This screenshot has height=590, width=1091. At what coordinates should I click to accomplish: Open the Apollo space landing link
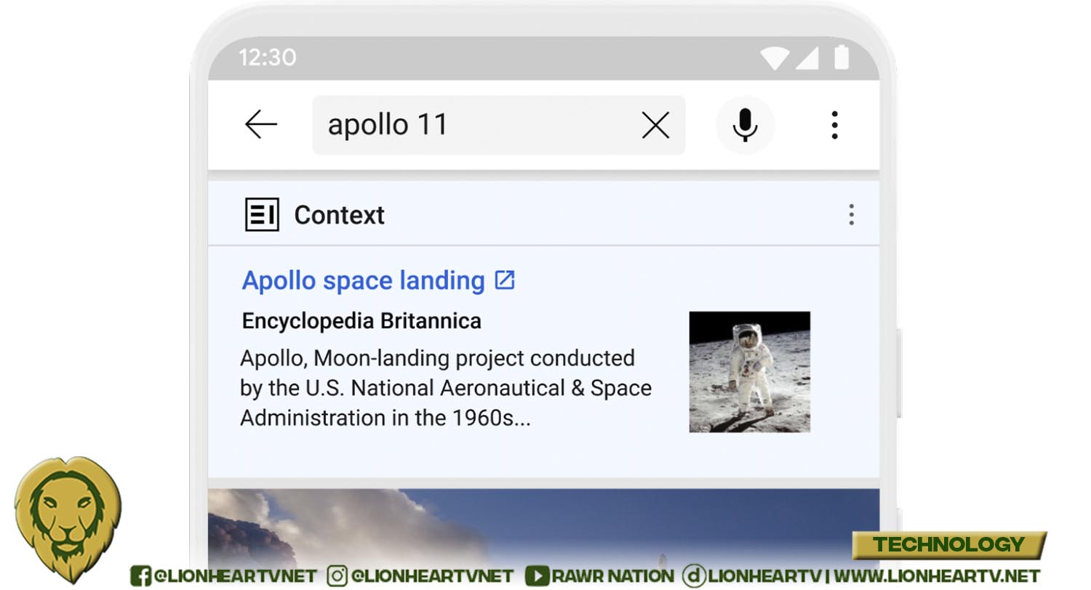(x=363, y=280)
